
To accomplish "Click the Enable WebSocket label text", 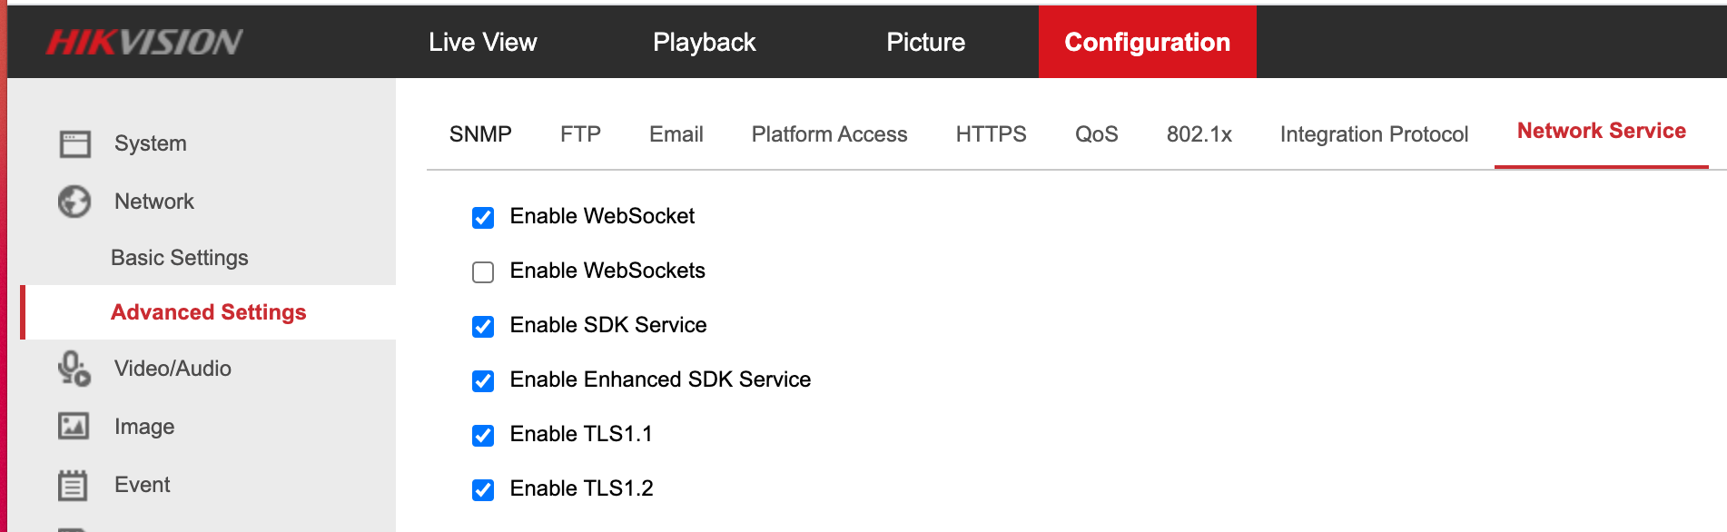I will click(602, 216).
